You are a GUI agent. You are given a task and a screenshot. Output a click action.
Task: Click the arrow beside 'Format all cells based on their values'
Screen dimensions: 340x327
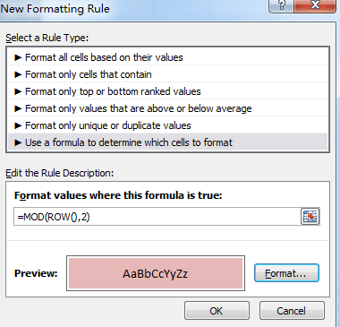coord(18,57)
